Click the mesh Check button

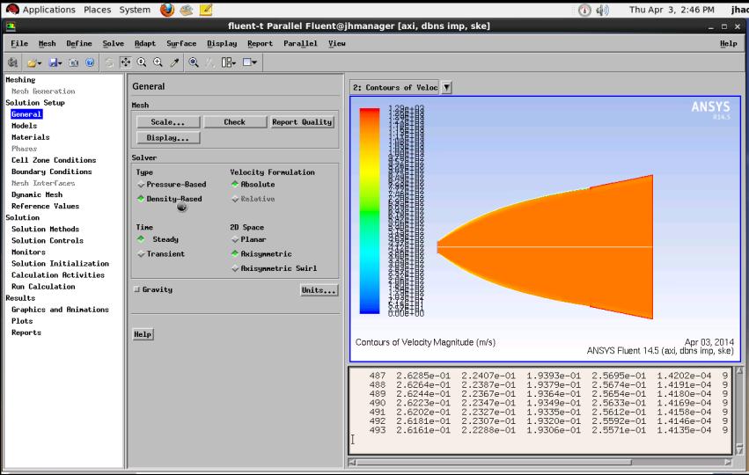click(x=235, y=122)
